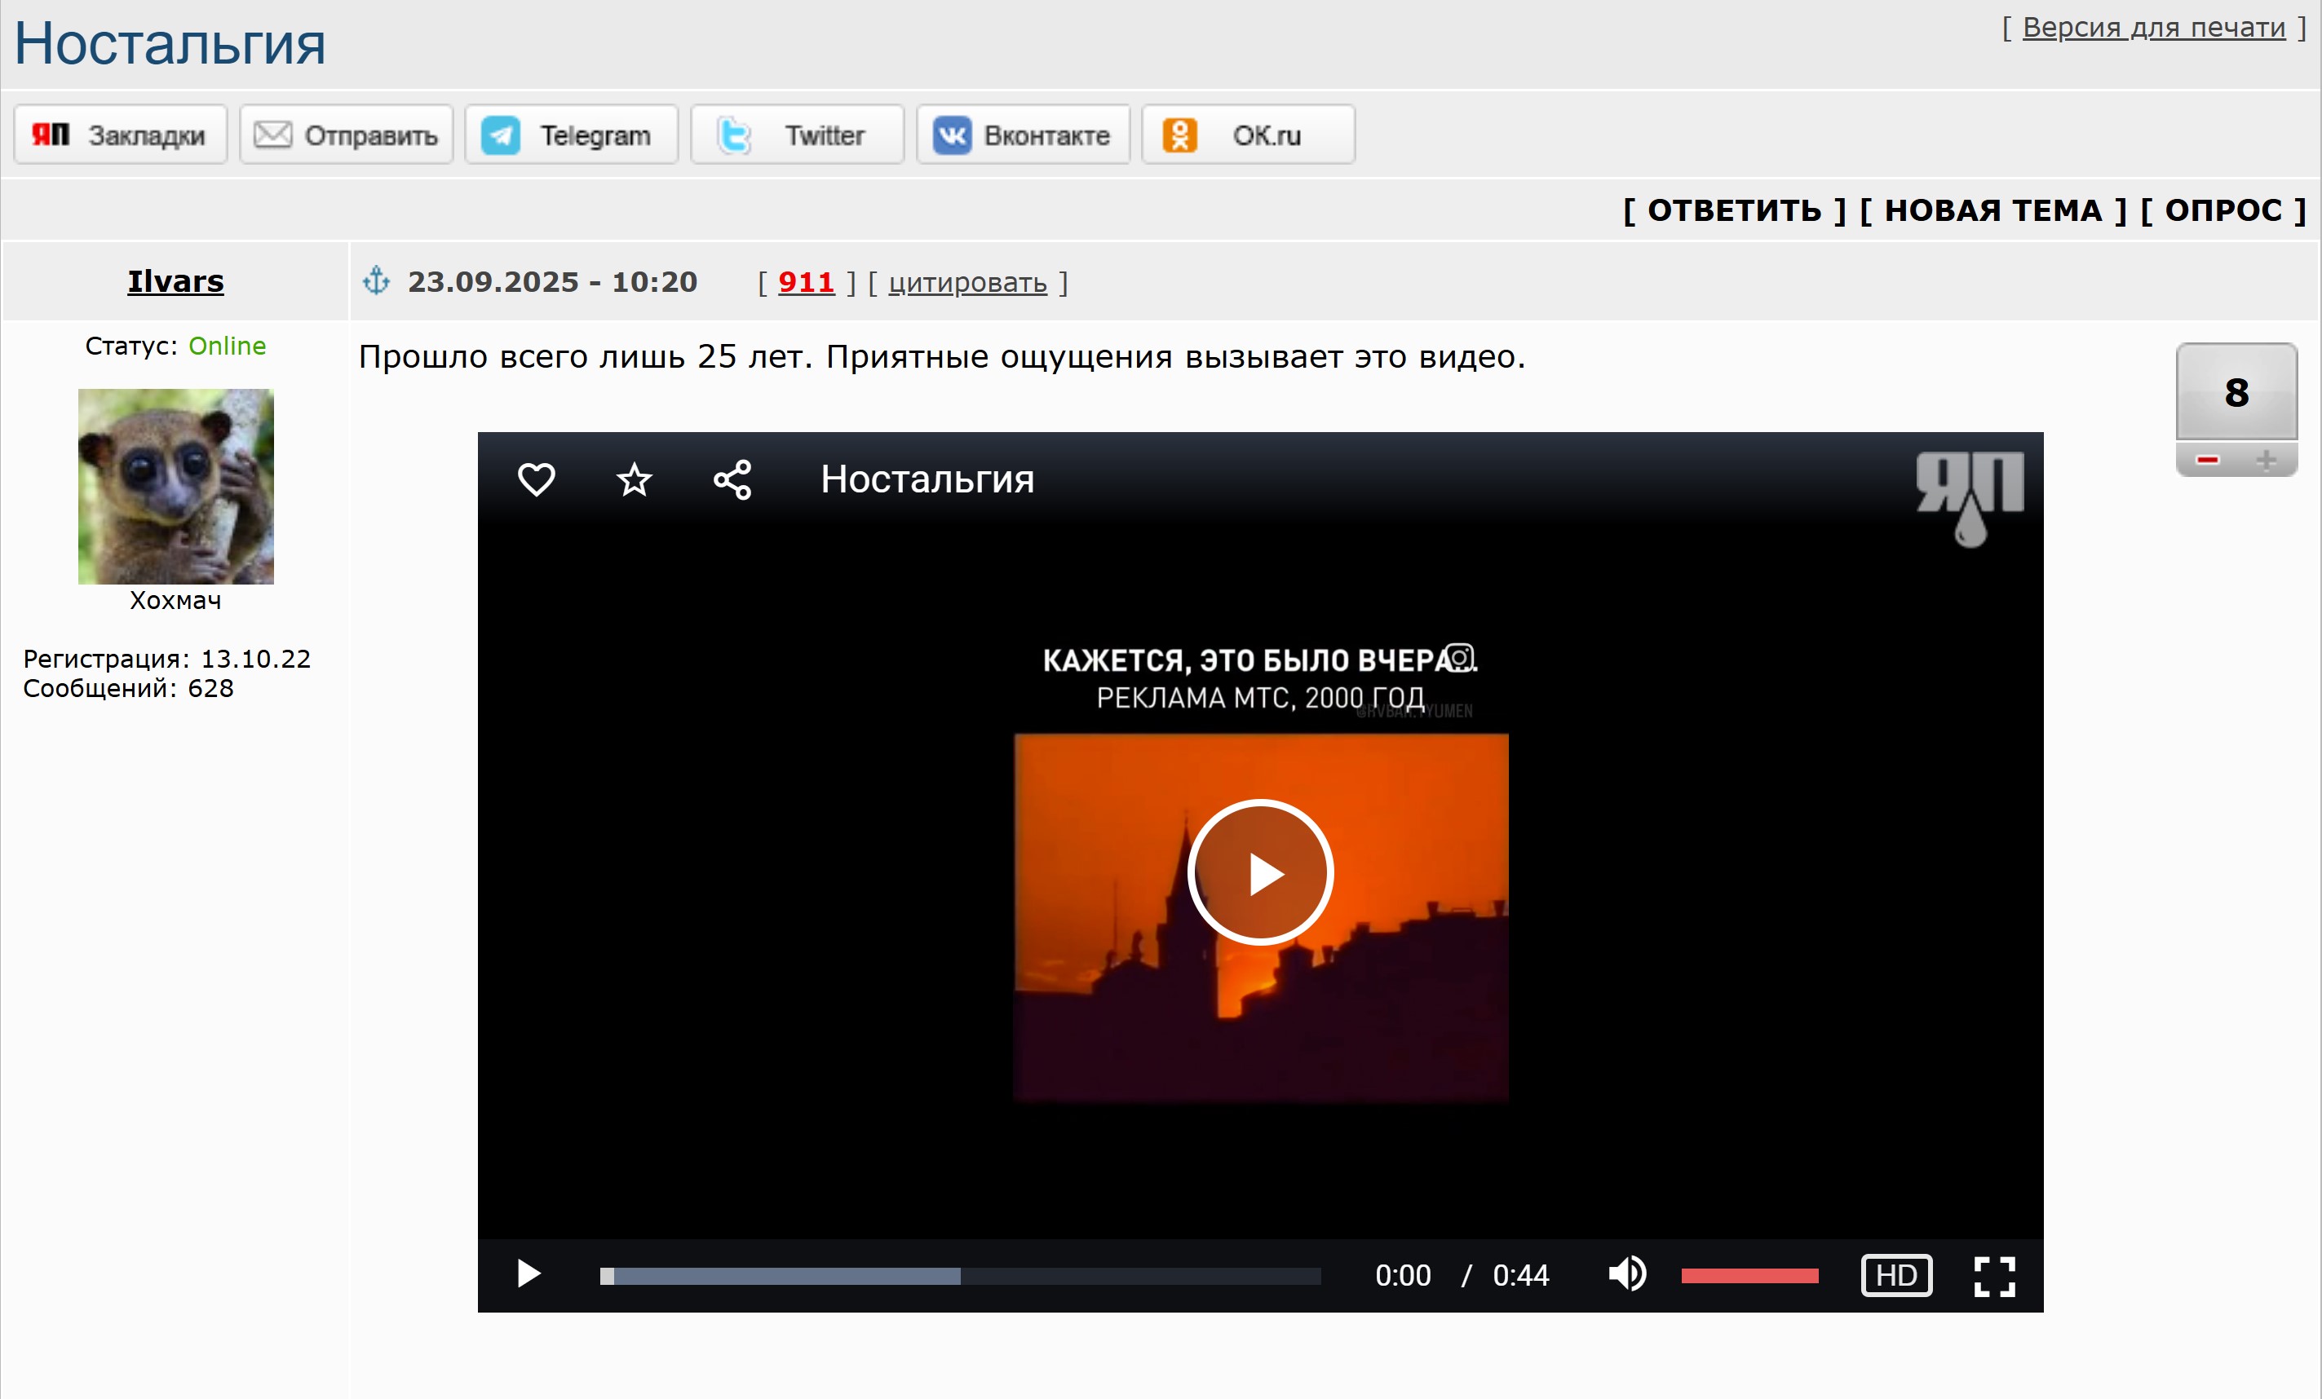Open the video share icon
The width and height of the screenshot is (2322, 1399).
coord(732,479)
